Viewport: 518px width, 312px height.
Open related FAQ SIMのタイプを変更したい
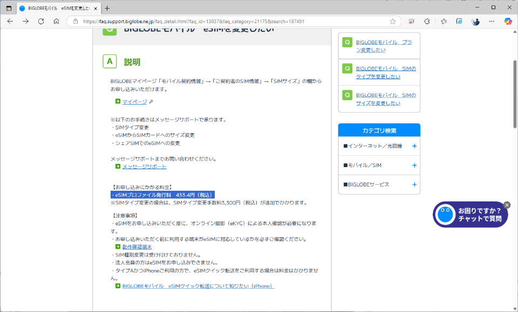386,73
